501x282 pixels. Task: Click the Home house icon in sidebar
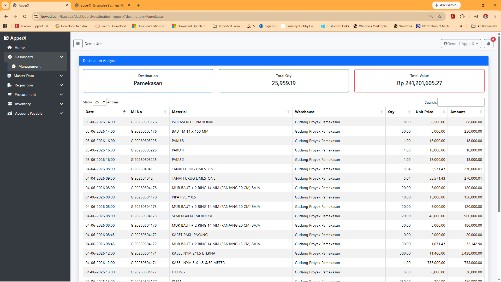click(x=10, y=48)
